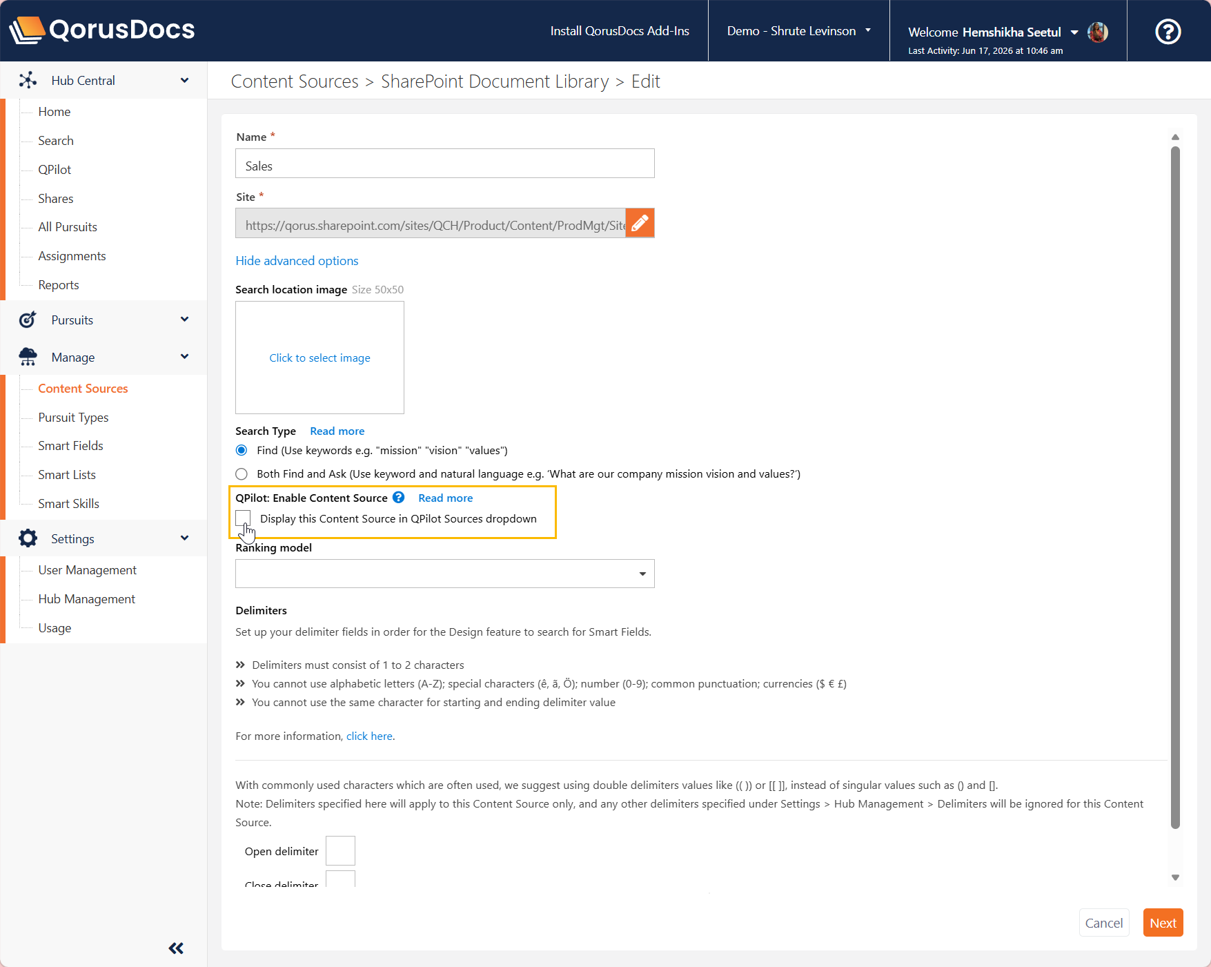Image resolution: width=1211 pixels, height=967 pixels.
Task: Click Read more next to Search Type
Action: pos(337,431)
